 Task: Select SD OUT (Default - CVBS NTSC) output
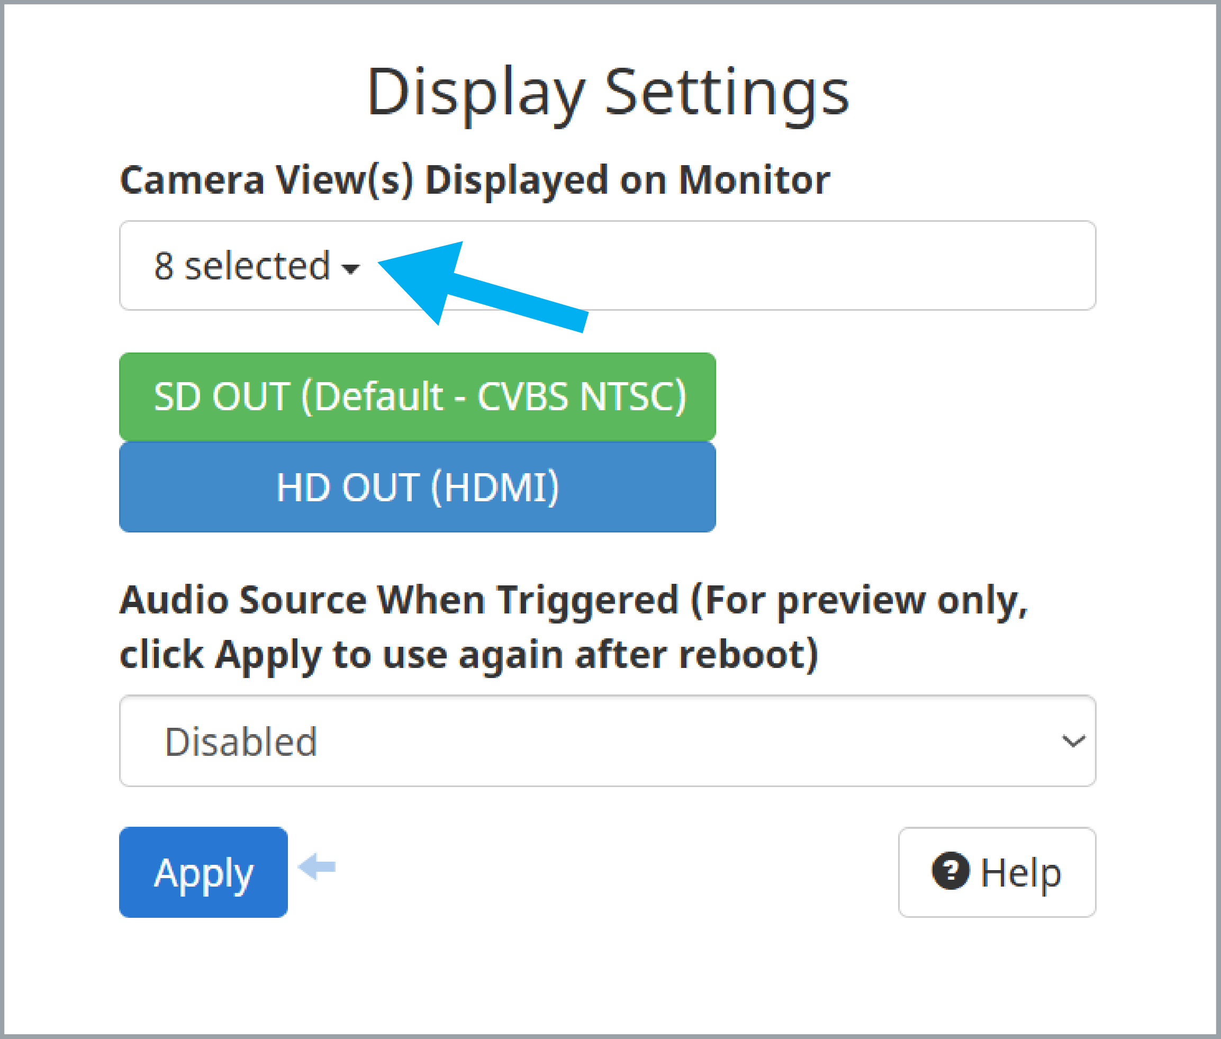[418, 396]
